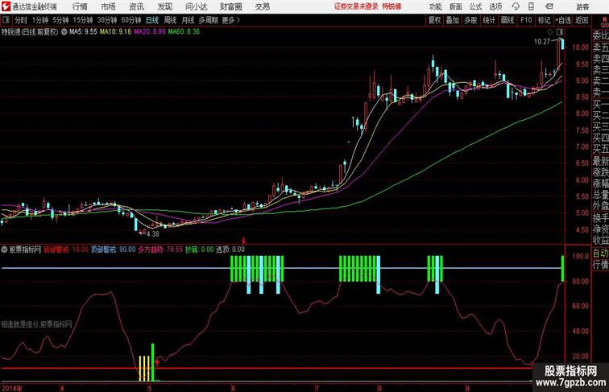The width and height of the screenshot is (609, 392).
Task: Click MA5: 9.55 value label
Action: (x=83, y=32)
